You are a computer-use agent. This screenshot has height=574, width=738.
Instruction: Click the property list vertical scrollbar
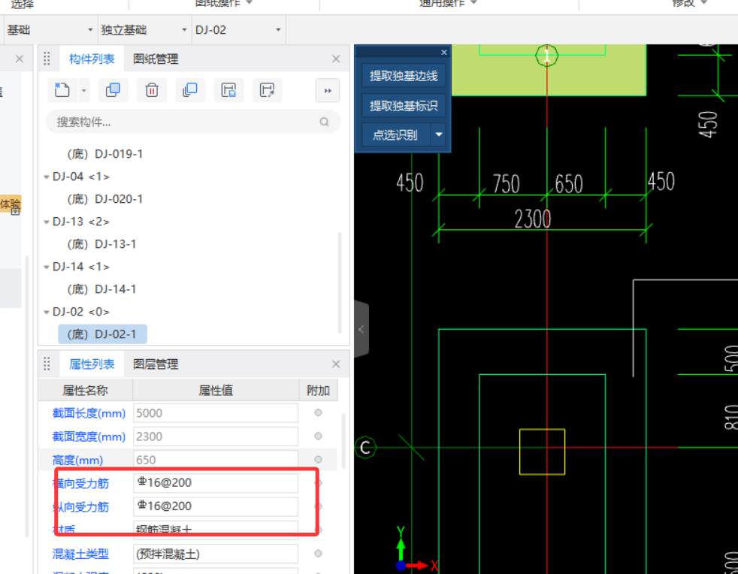(343, 441)
